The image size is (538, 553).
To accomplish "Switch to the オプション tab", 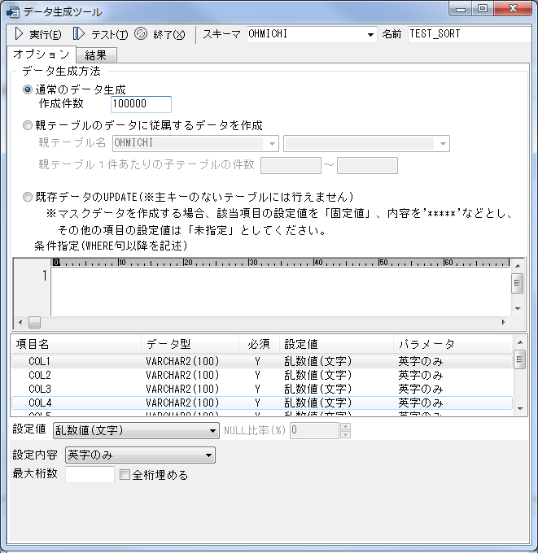I will pyautogui.click(x=41, y=54).
